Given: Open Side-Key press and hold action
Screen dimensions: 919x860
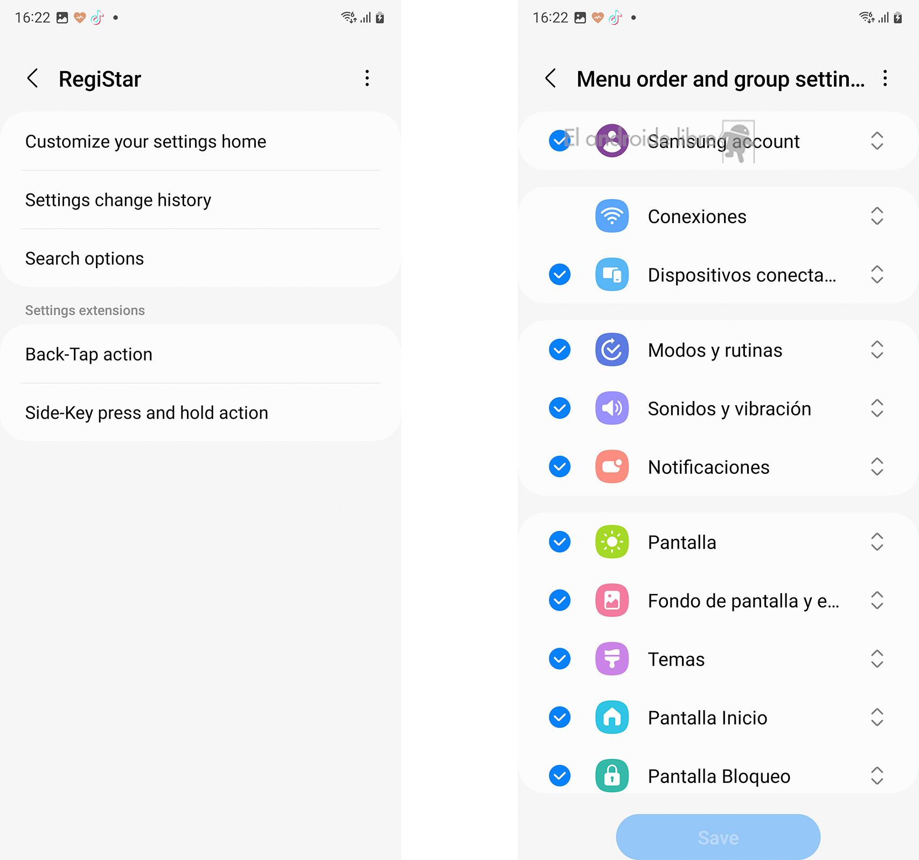Looking at the screenshot, I should 200,413.
